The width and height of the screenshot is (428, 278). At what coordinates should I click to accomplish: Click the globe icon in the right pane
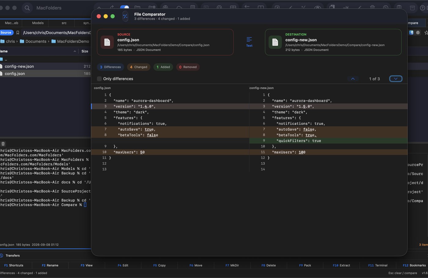click(418, 32)
